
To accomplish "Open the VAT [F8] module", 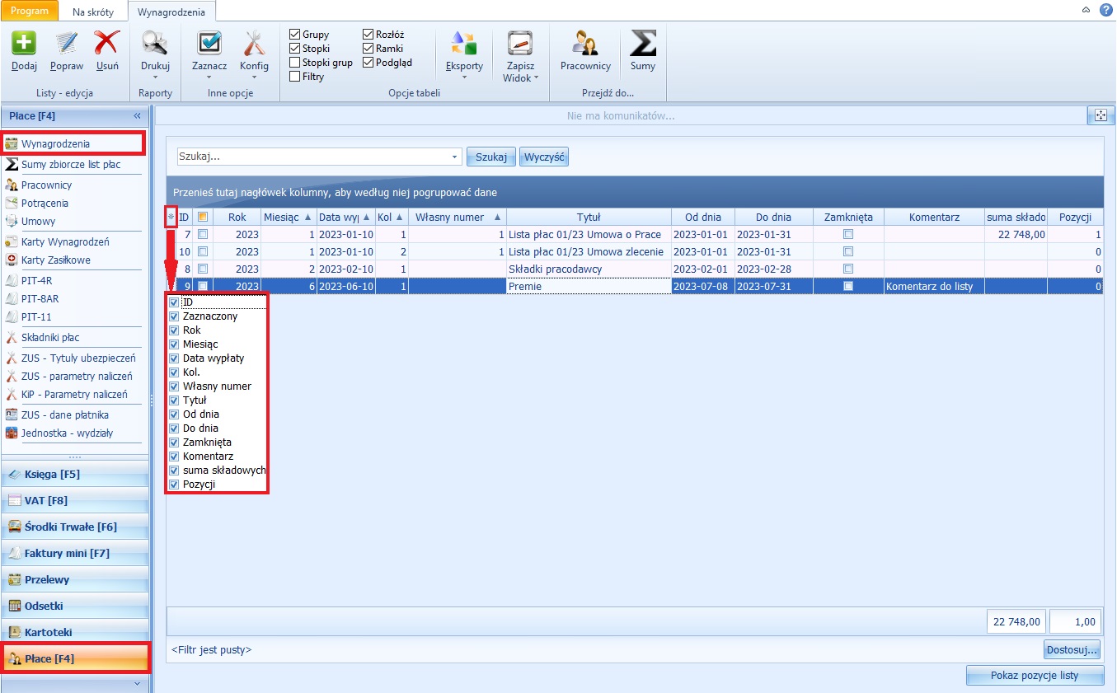I will (75, 501).
